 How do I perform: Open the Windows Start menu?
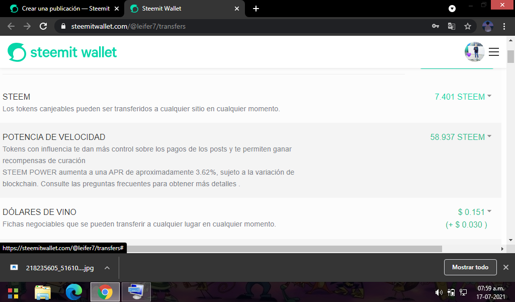click(13, 293)
